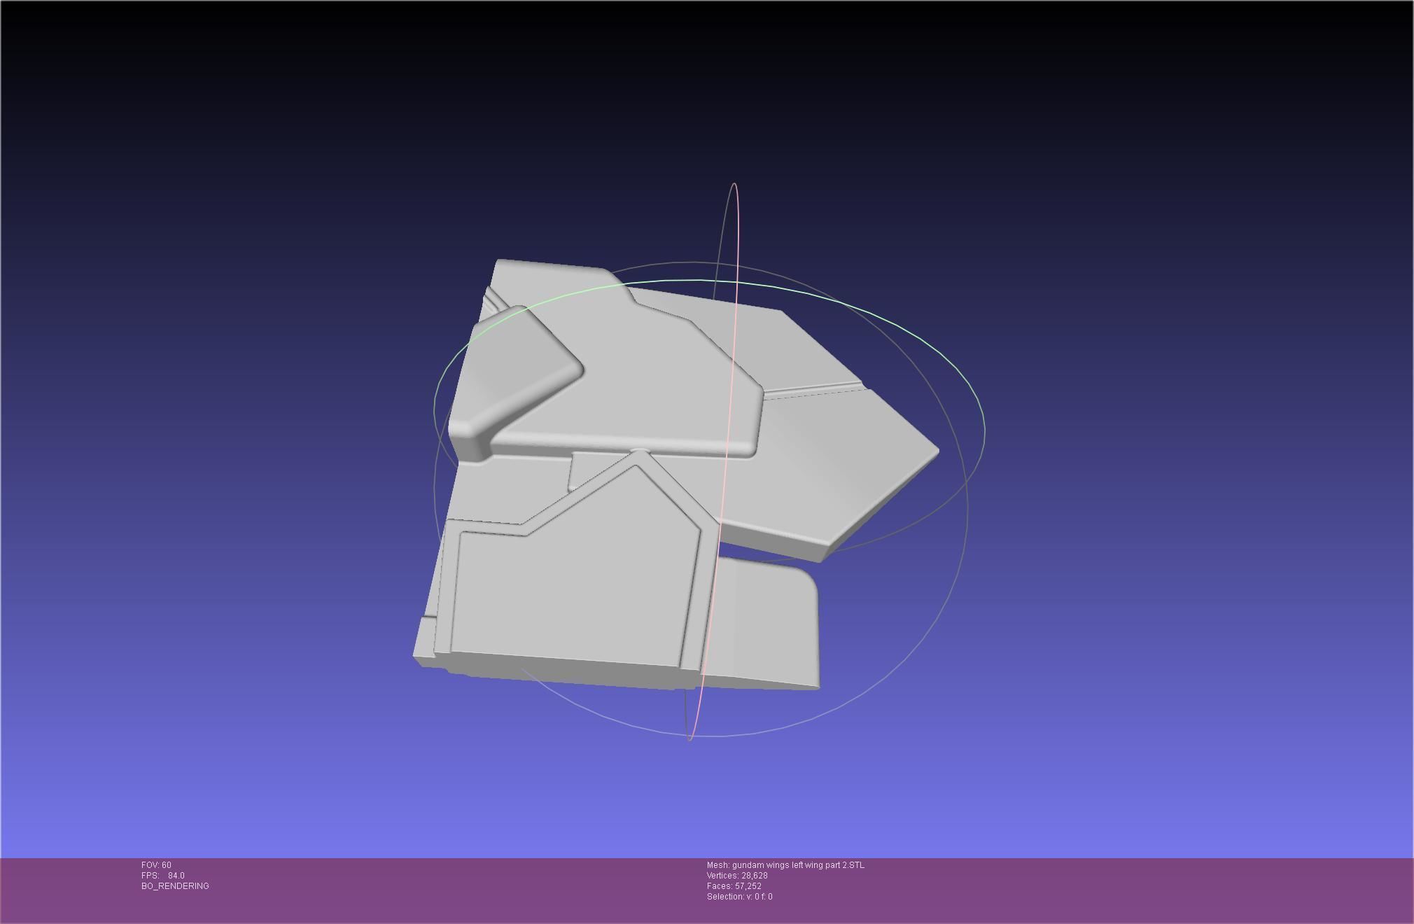Click the FOV: 60 readout

point(156,865)
